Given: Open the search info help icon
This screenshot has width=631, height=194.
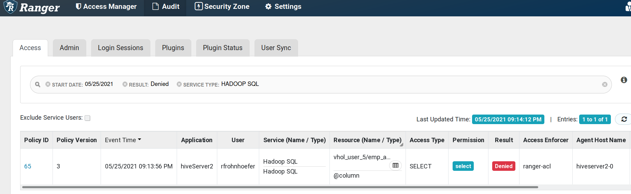Looking at the screenshot, I should [x=624, y=80].
